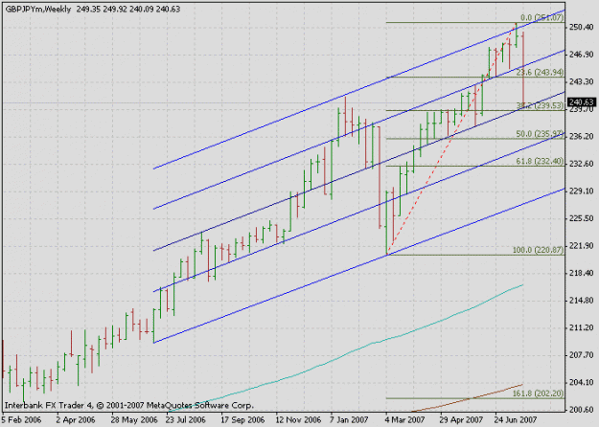This screenshot has height=427, width=599.
Task: Click the 229.10 price axis value
Action: pyautogui.click(x=582, y=191)
